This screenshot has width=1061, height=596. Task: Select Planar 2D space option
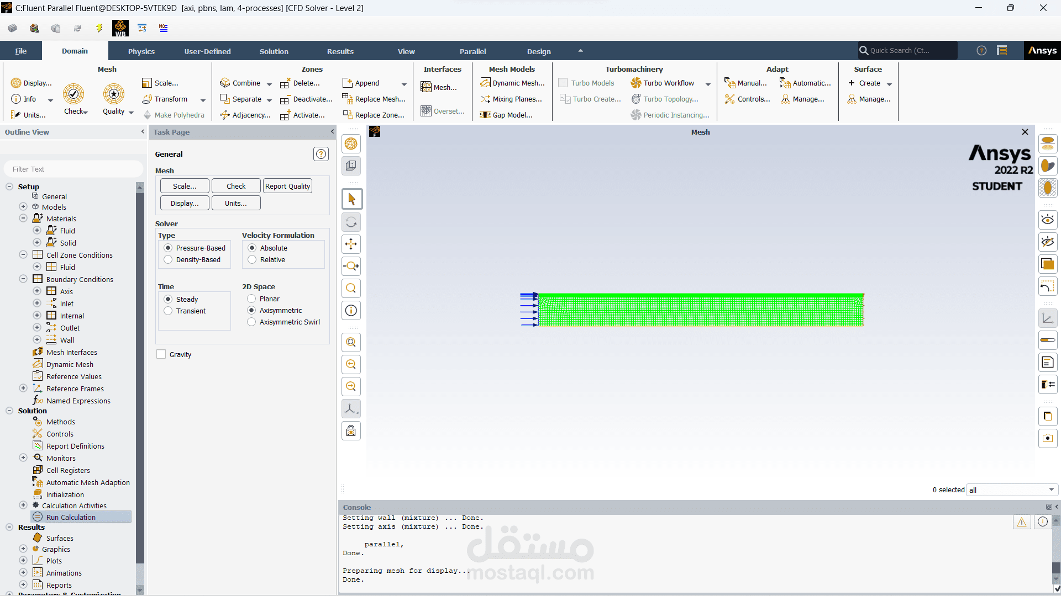click(252, 299)
